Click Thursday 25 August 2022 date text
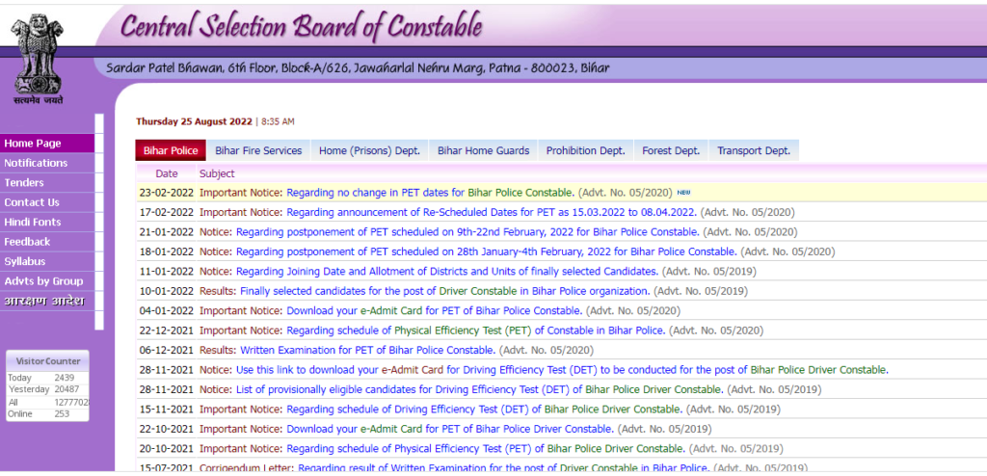The height and width of the screenshot is (476, 987). coord(194,121)
